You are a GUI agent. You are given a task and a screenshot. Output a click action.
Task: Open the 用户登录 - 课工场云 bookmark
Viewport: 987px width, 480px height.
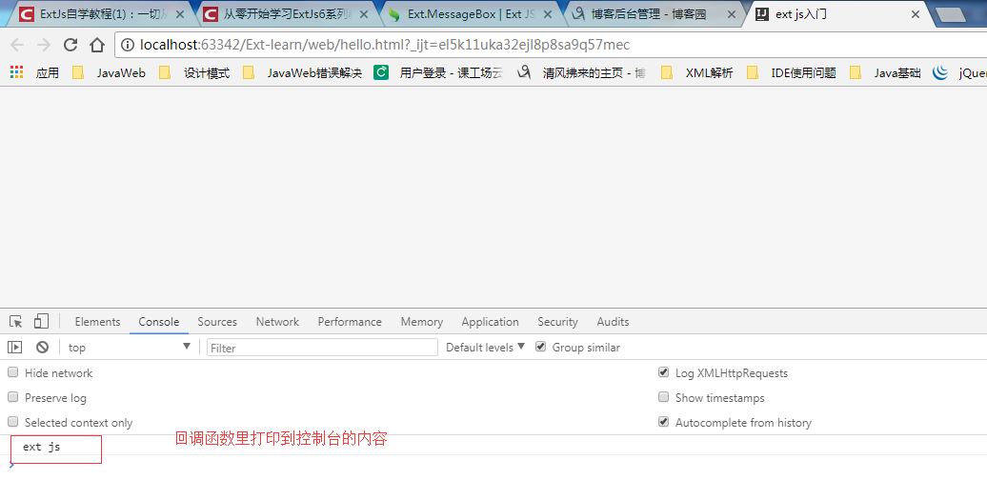tap(439, 73)
